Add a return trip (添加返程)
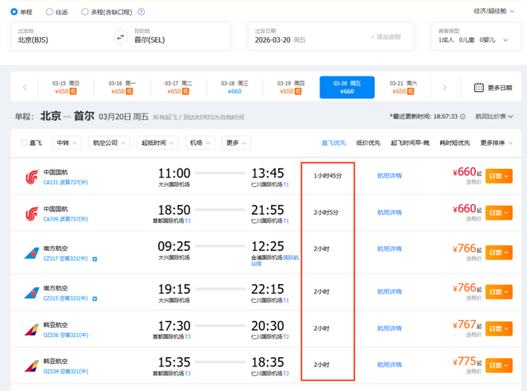The width and height of the screenshot is (527, 391). [x=386, y=36]
